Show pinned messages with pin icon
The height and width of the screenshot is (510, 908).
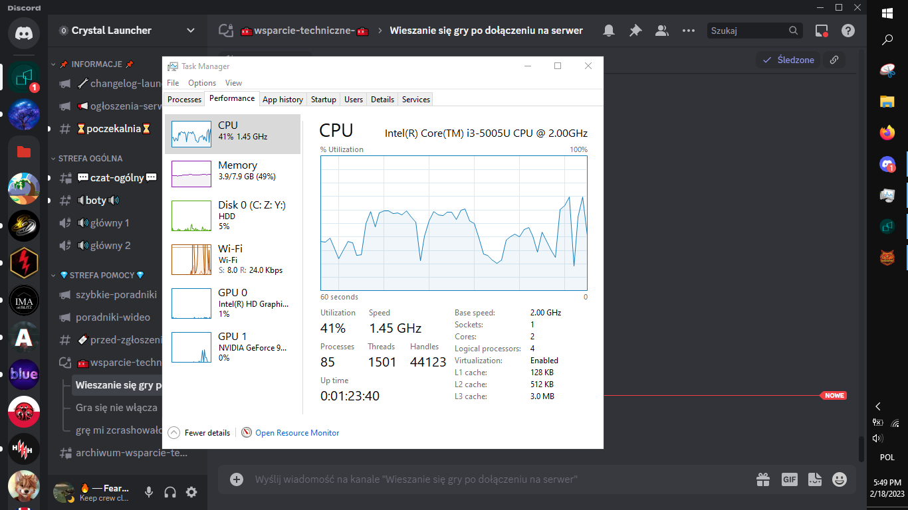coord(635,31)
